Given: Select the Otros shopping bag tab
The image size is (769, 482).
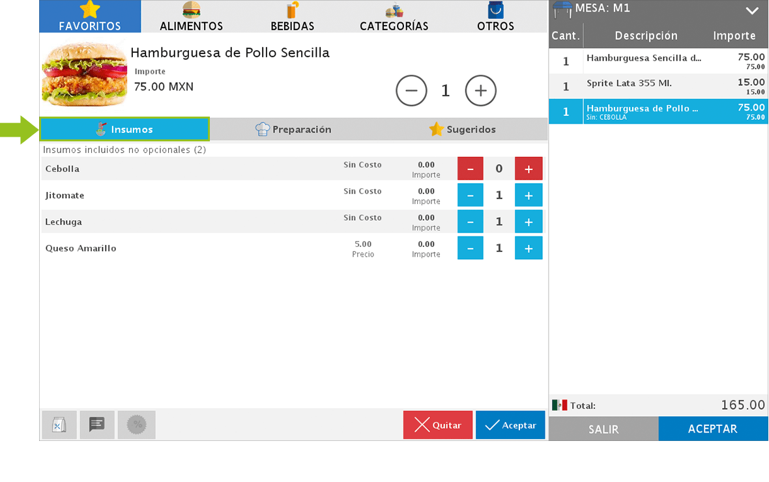Looking at the screenshot, I should (x=495, y=17).
